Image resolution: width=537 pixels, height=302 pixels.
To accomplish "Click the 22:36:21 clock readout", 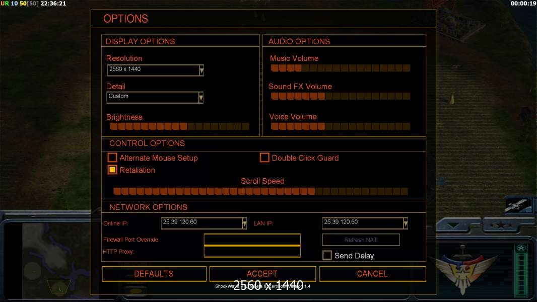I will point(53,4).
